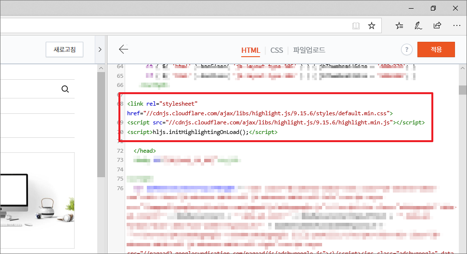Click line number 72 in gutter
467x254 pixels.
[120, 151]
